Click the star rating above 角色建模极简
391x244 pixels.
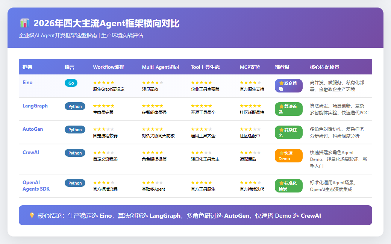(153, 152)
